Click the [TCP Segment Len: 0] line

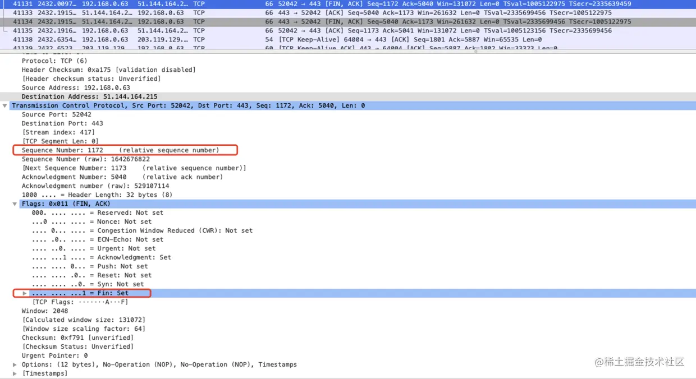pos(60,141)
